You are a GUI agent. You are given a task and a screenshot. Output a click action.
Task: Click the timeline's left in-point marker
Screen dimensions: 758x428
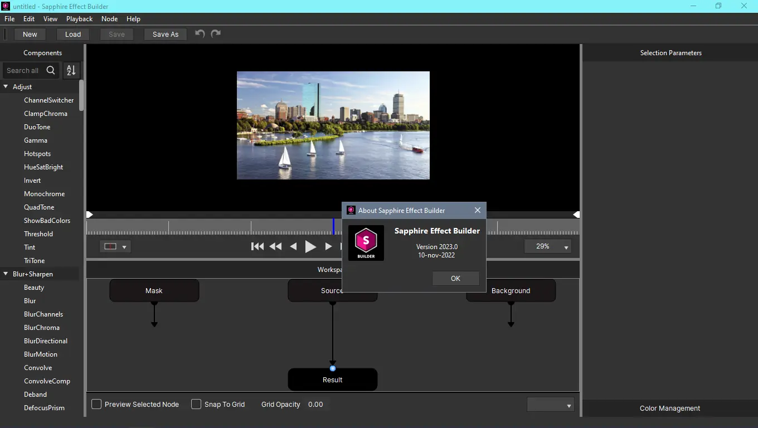90,215
